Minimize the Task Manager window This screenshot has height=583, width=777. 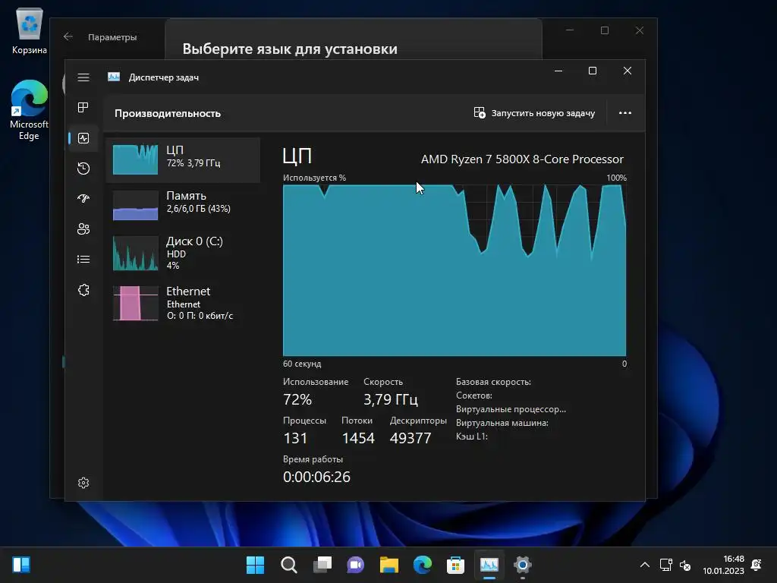tap(558, 71)
